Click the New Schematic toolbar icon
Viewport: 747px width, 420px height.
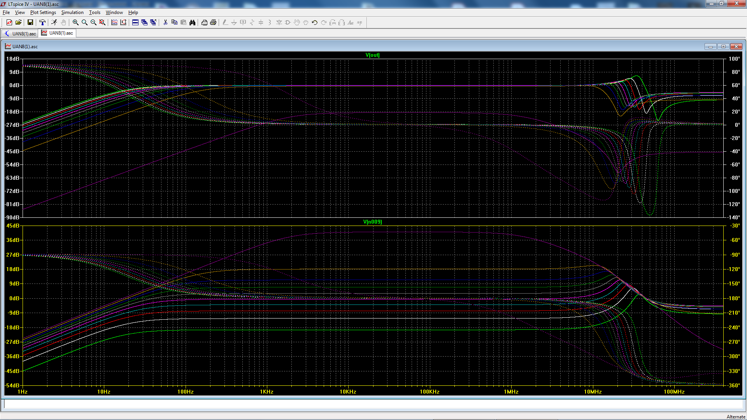coord(9,23)
